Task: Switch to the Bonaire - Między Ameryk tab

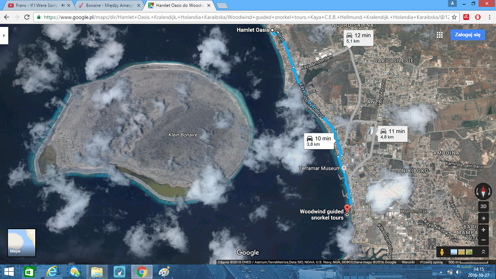Action: pyautogui.click(x=109, y=5)
